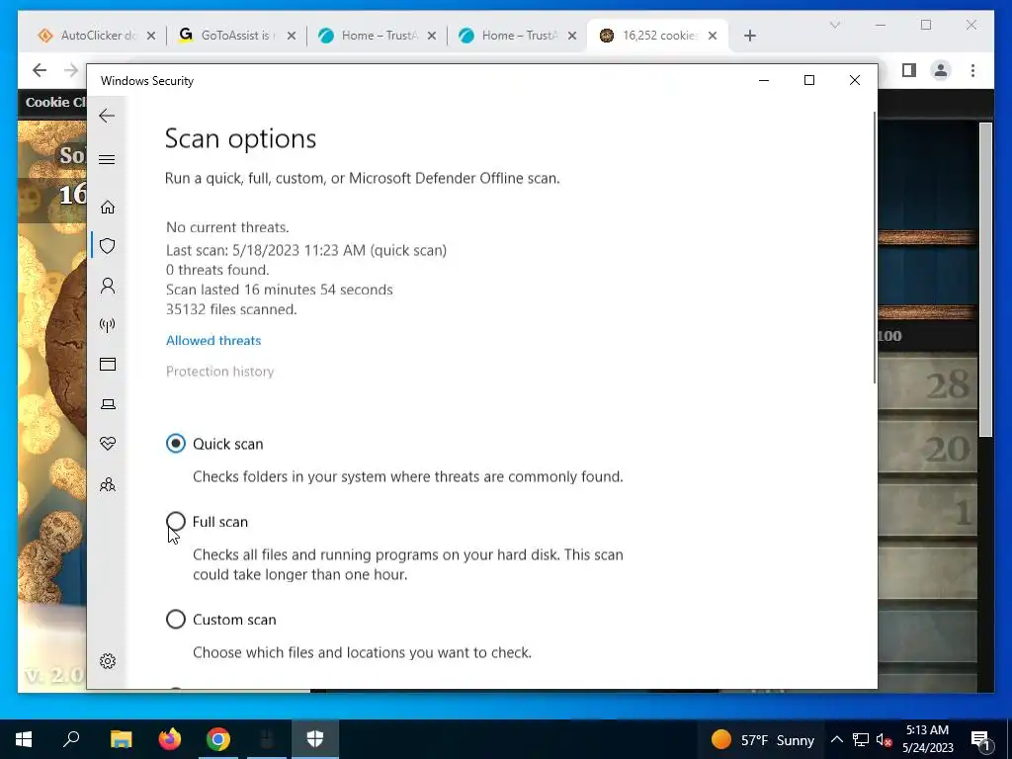Open Chrome tab search chevron

[x=834, y=25]
